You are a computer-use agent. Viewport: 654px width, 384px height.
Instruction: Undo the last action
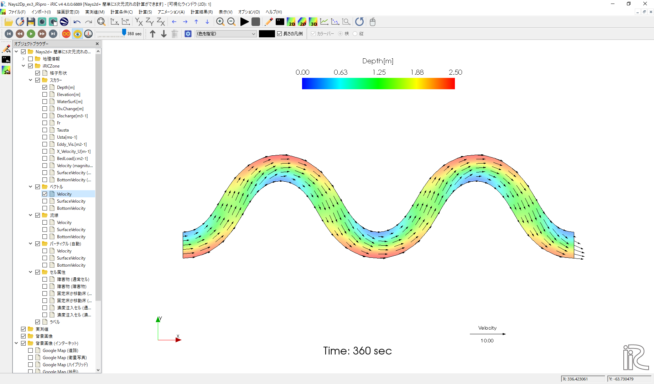[77, 22]
